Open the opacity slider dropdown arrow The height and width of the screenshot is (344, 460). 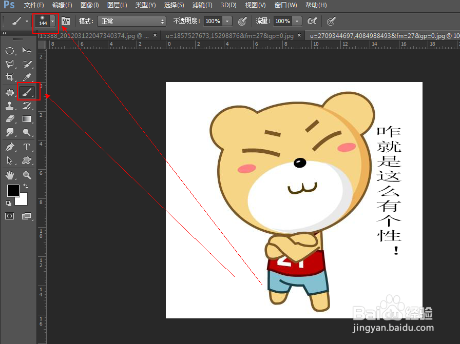227,21
